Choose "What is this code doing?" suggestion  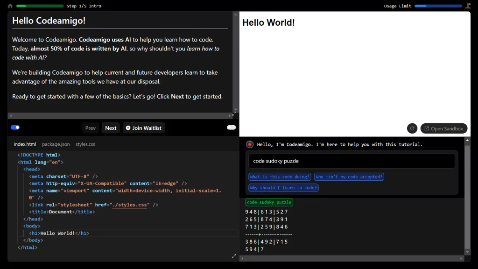[280, 177]
